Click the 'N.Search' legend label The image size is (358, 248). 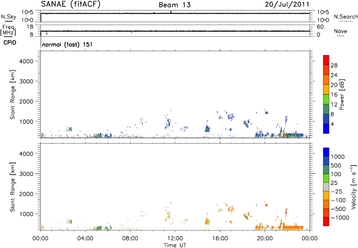coord(345,17)
